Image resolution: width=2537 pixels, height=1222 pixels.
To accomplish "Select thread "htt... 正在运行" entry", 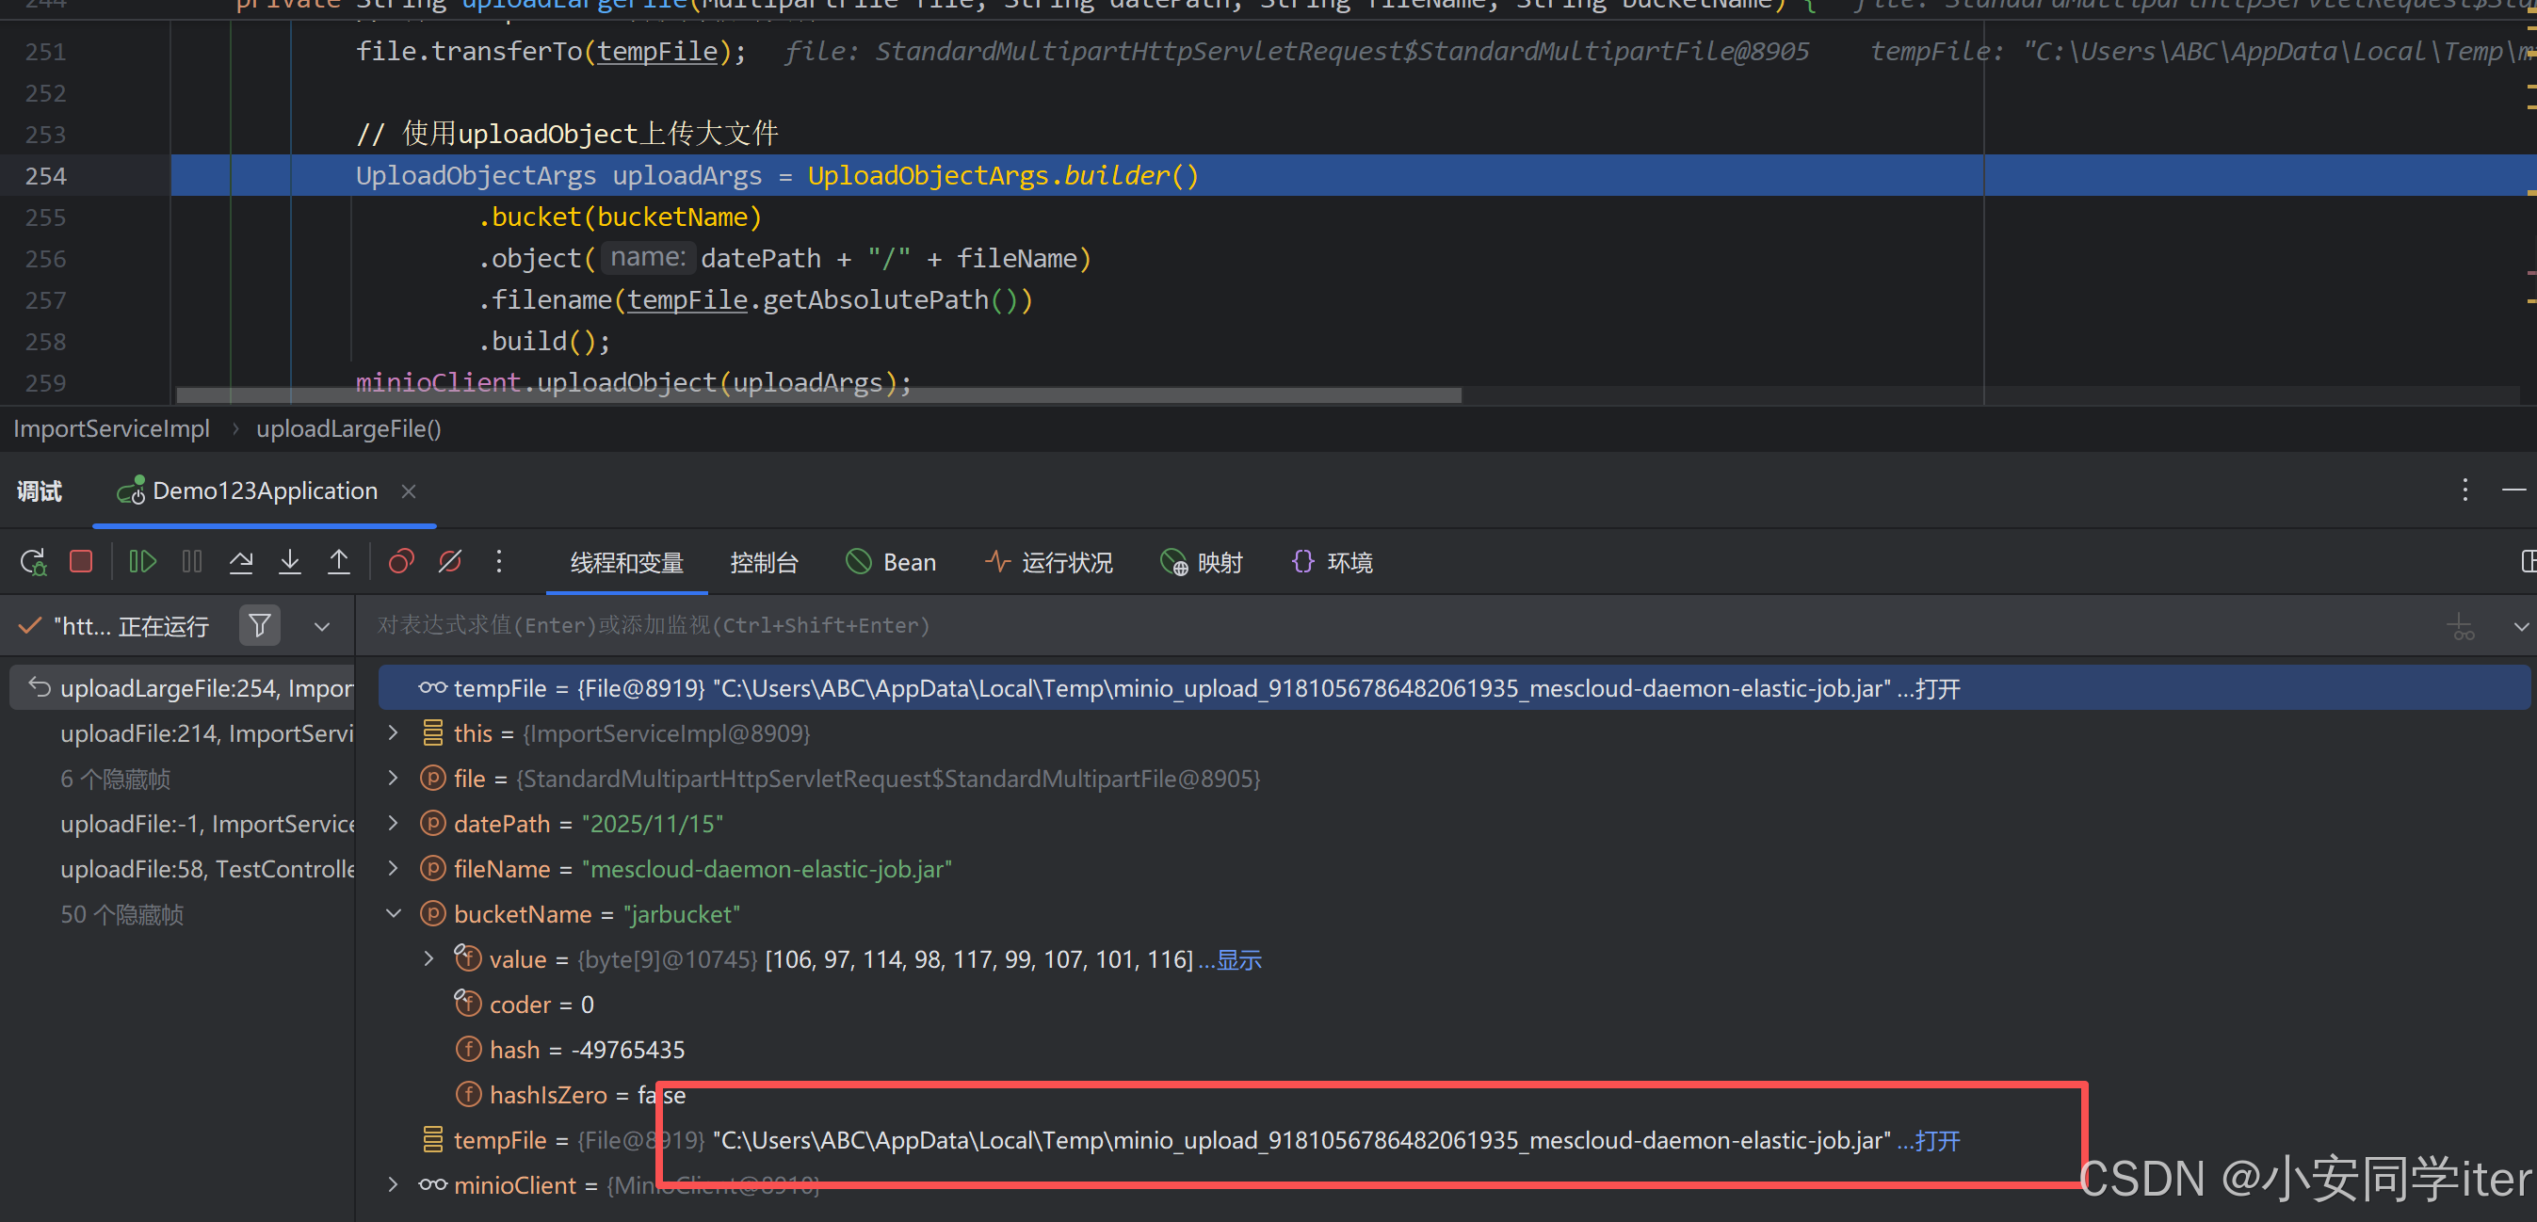I will click(116, 626).
